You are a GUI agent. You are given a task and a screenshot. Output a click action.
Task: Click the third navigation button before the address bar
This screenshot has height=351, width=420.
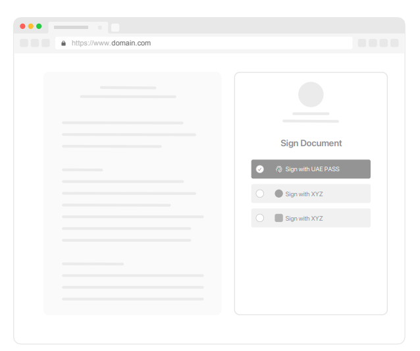click(x=45, y=43)
